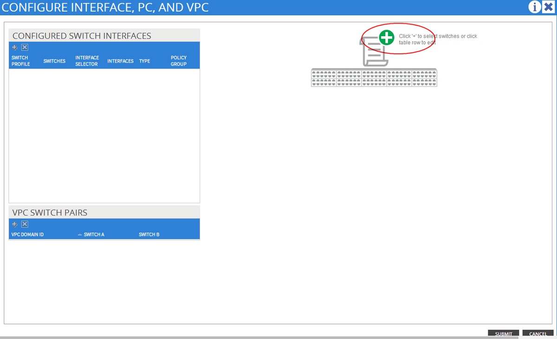
Task: Sort by VPC Domain ID column
Action: coord(27,234)
